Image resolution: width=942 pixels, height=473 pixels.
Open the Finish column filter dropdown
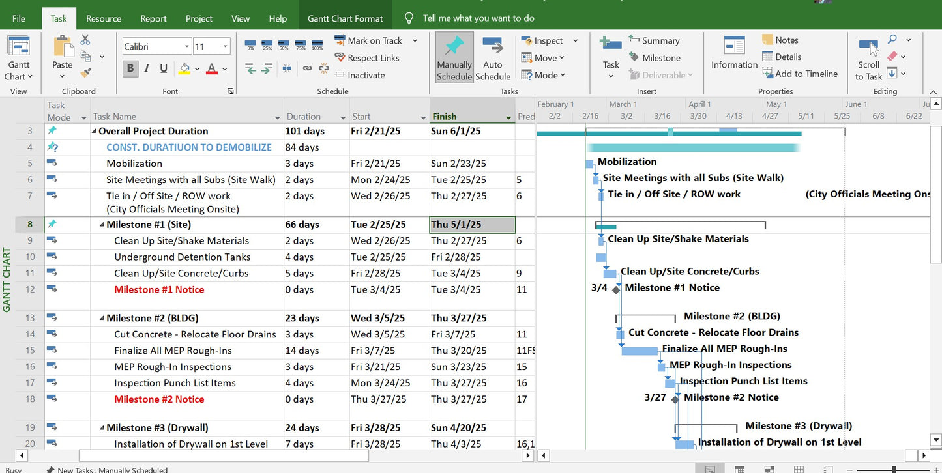[508, 117]
